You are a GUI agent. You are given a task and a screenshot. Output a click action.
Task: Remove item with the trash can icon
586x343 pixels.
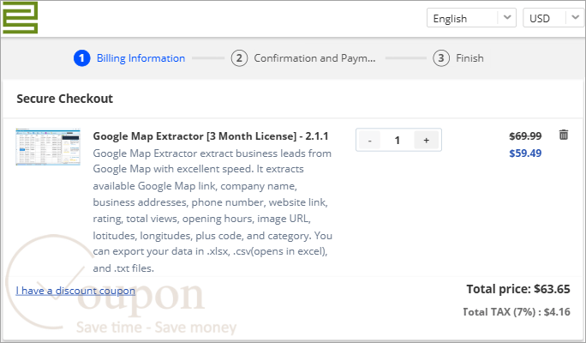tap(564, 135)
